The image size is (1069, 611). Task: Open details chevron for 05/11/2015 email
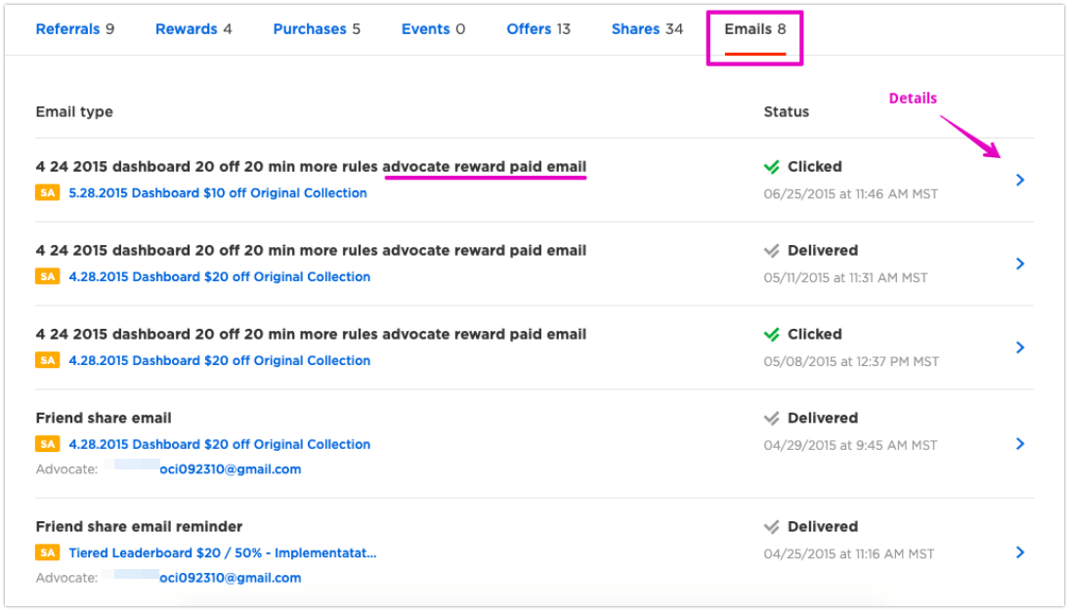[1020, 264]
